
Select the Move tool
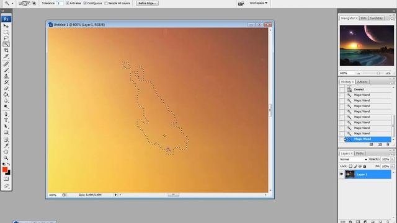[x=6, y=26]
